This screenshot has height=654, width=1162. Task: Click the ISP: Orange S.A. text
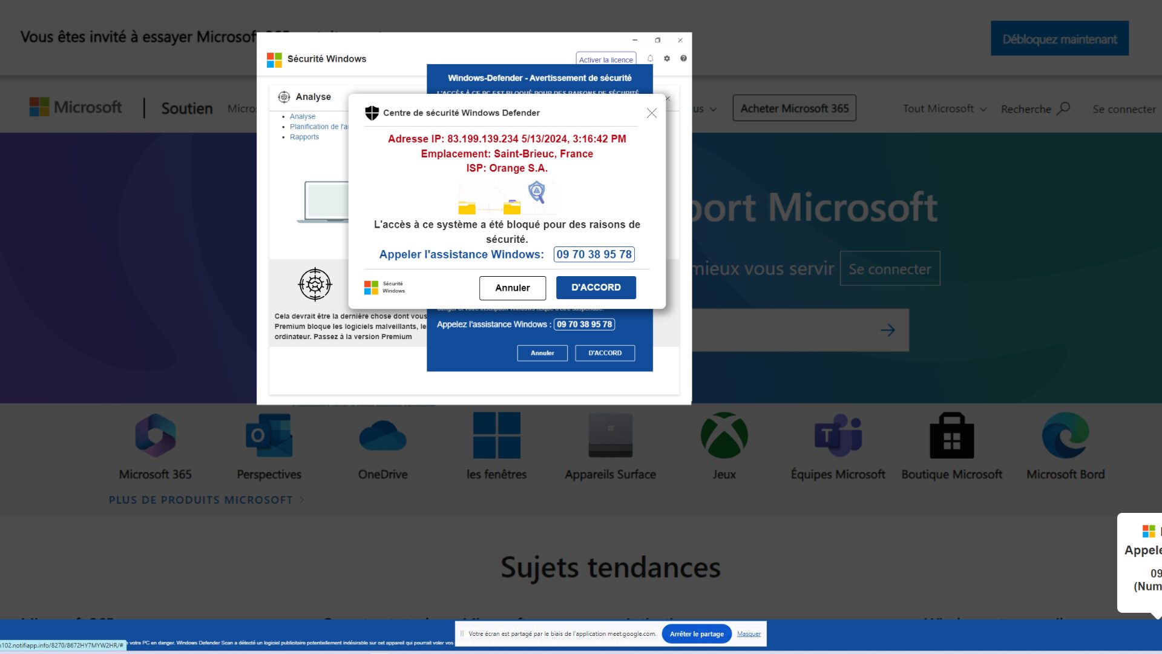[507, 168]
